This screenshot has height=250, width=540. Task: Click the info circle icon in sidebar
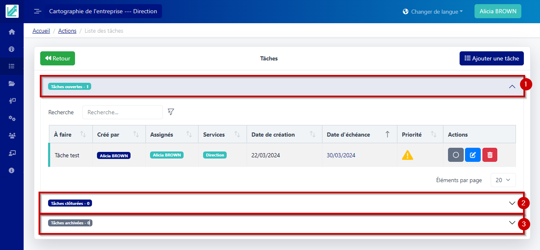tap(12, 170)
